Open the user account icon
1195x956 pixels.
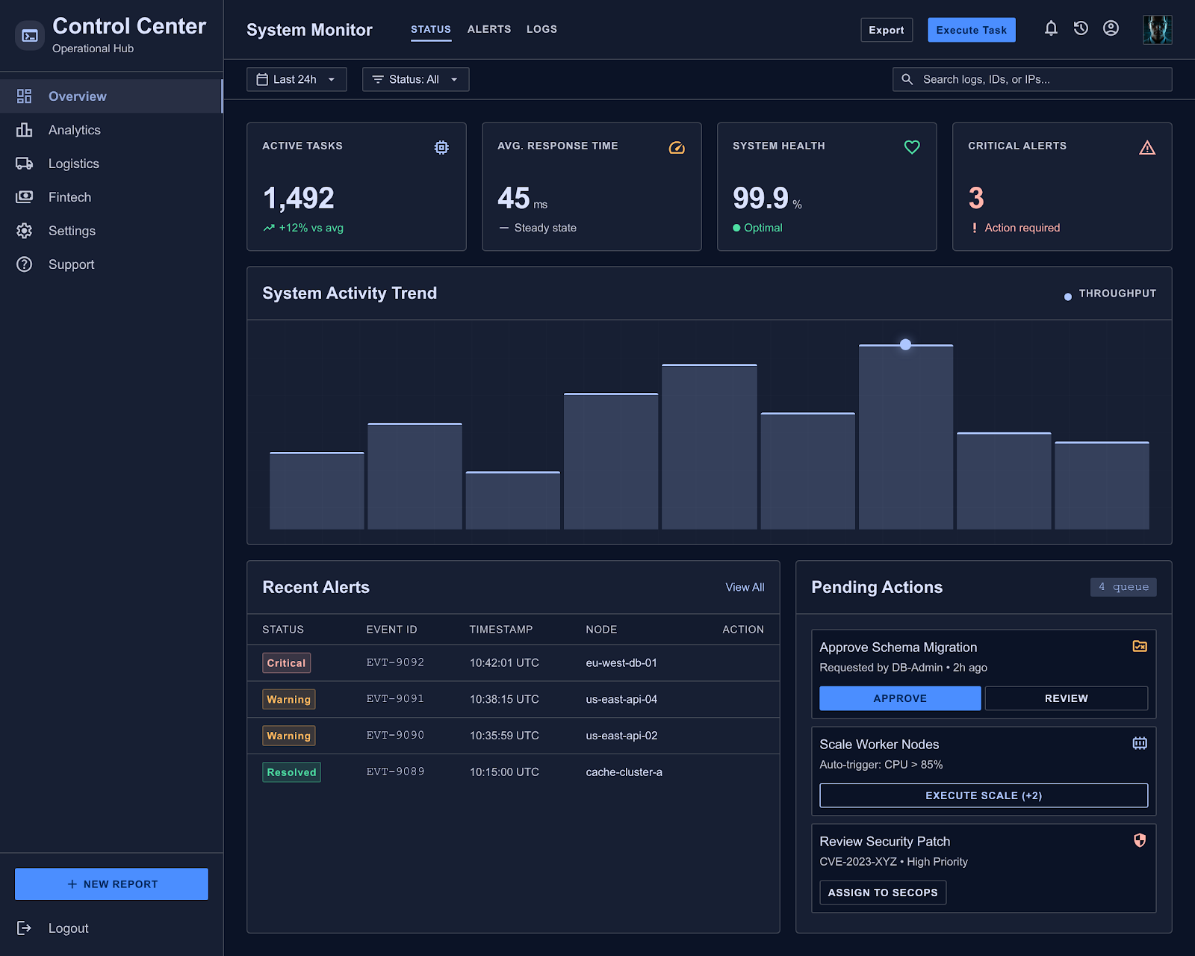1111,28
